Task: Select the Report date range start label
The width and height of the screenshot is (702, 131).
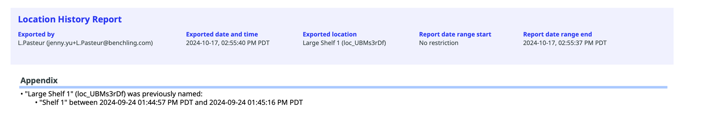Action: 455,34
